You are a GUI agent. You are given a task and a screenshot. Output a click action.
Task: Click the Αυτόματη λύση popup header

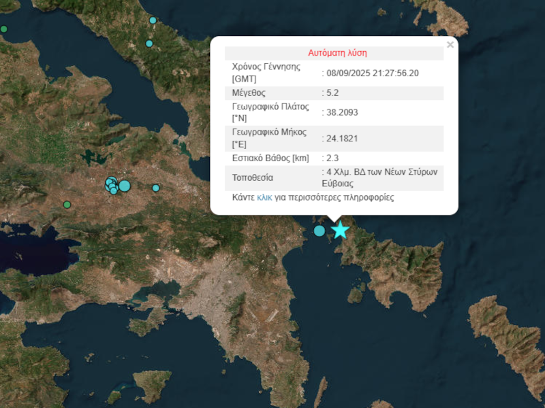point(338,52)
